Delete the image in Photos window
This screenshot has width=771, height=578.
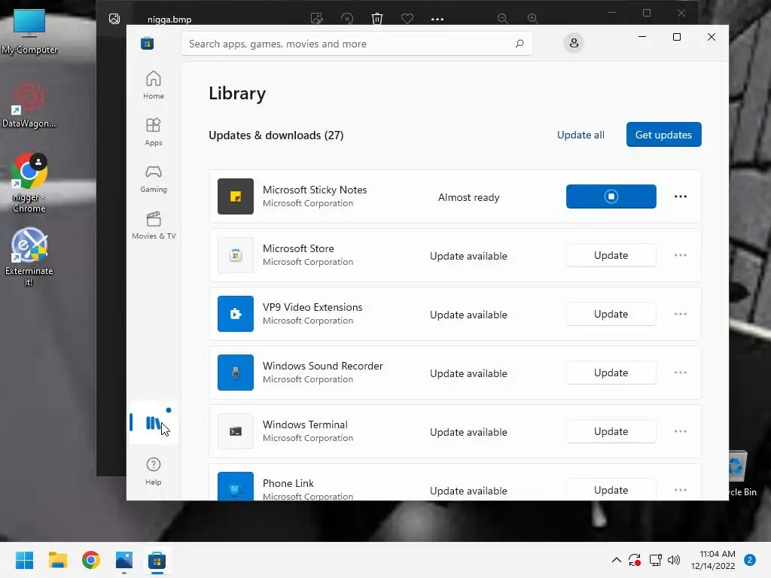[x=377, y=19]
